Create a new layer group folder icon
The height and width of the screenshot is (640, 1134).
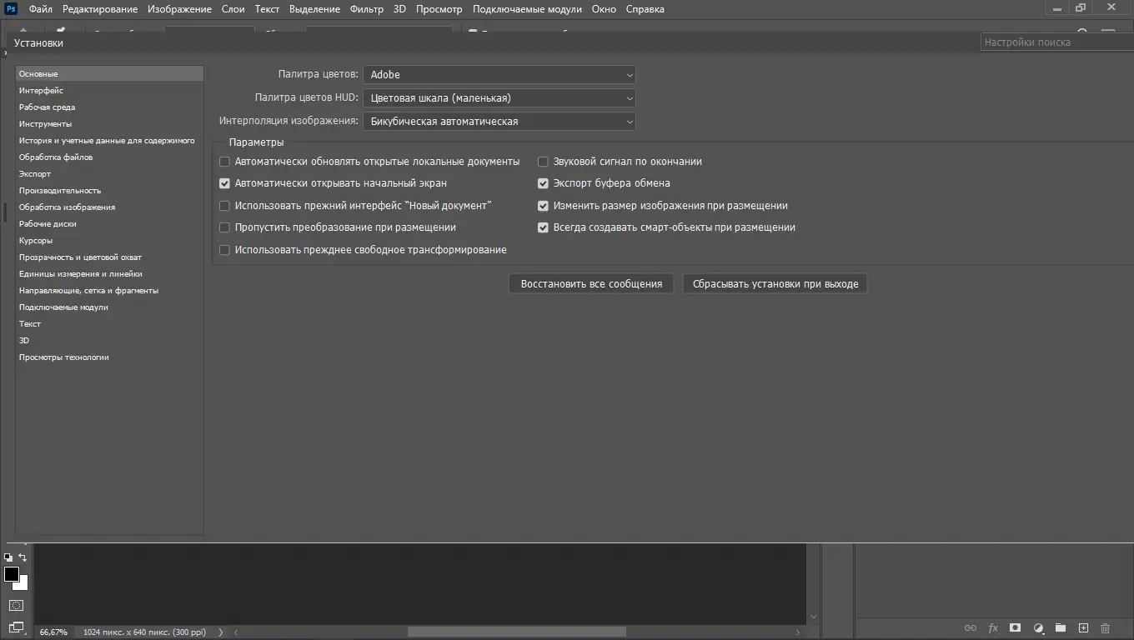pos(1061,627)
